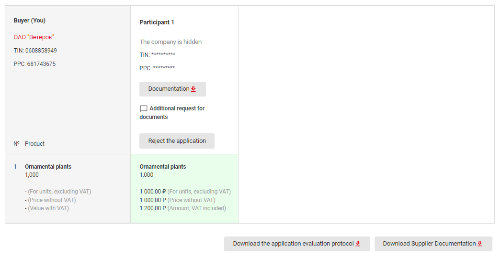The height and width of the screenshot is (258, 501).
Task: Download Supplier Documentation
Action: pos(433,244)
